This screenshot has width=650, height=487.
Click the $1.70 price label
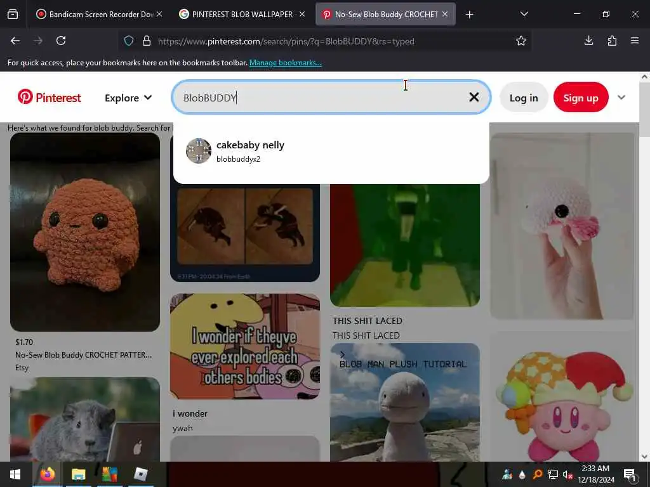click(24, 342)
